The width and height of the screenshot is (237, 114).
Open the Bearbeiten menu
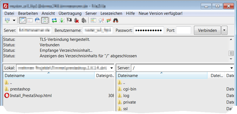pos(28,13)
